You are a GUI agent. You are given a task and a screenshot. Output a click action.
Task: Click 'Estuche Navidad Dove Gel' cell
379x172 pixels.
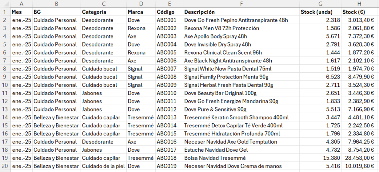[241, 150]
